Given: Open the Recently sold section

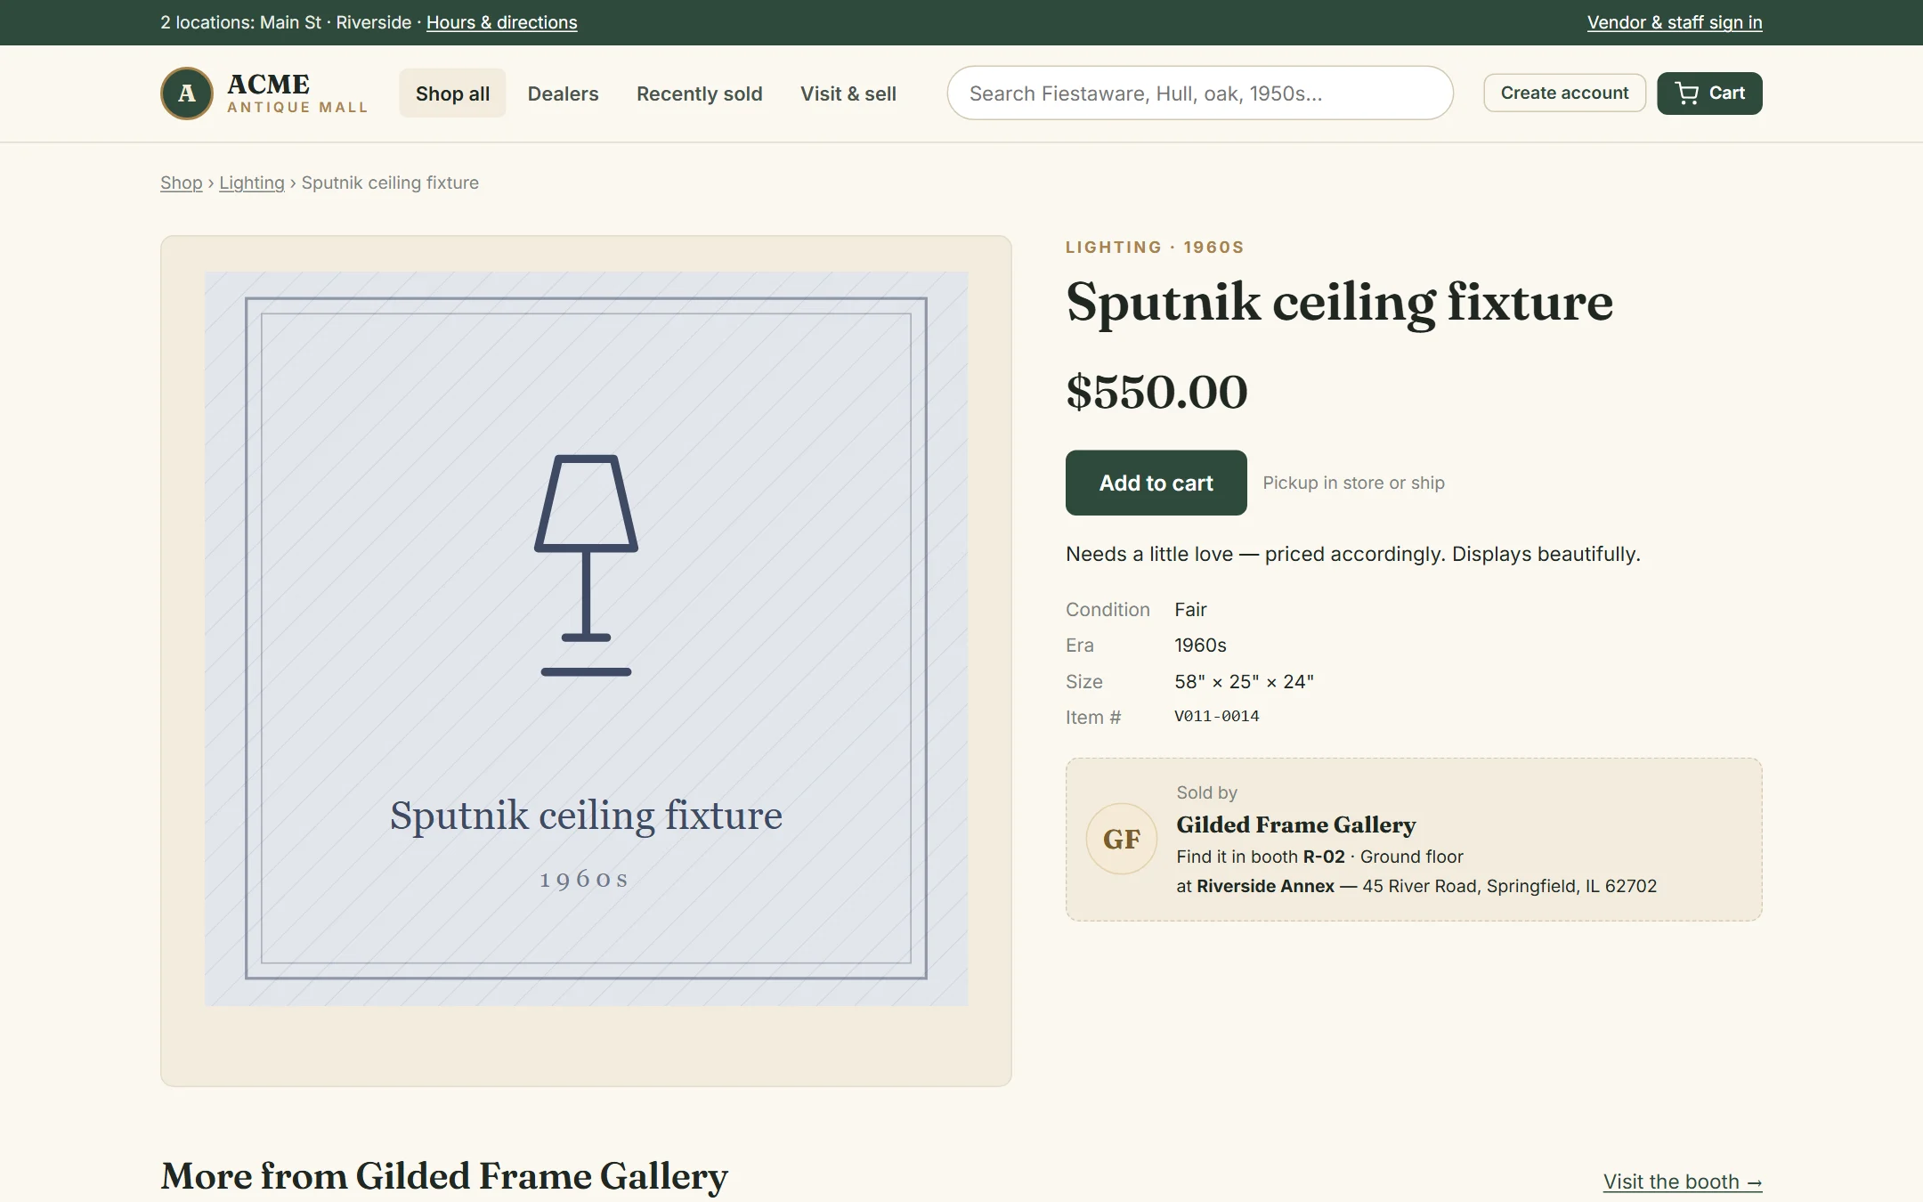Looking at the screenshot, I should [699, 93].
